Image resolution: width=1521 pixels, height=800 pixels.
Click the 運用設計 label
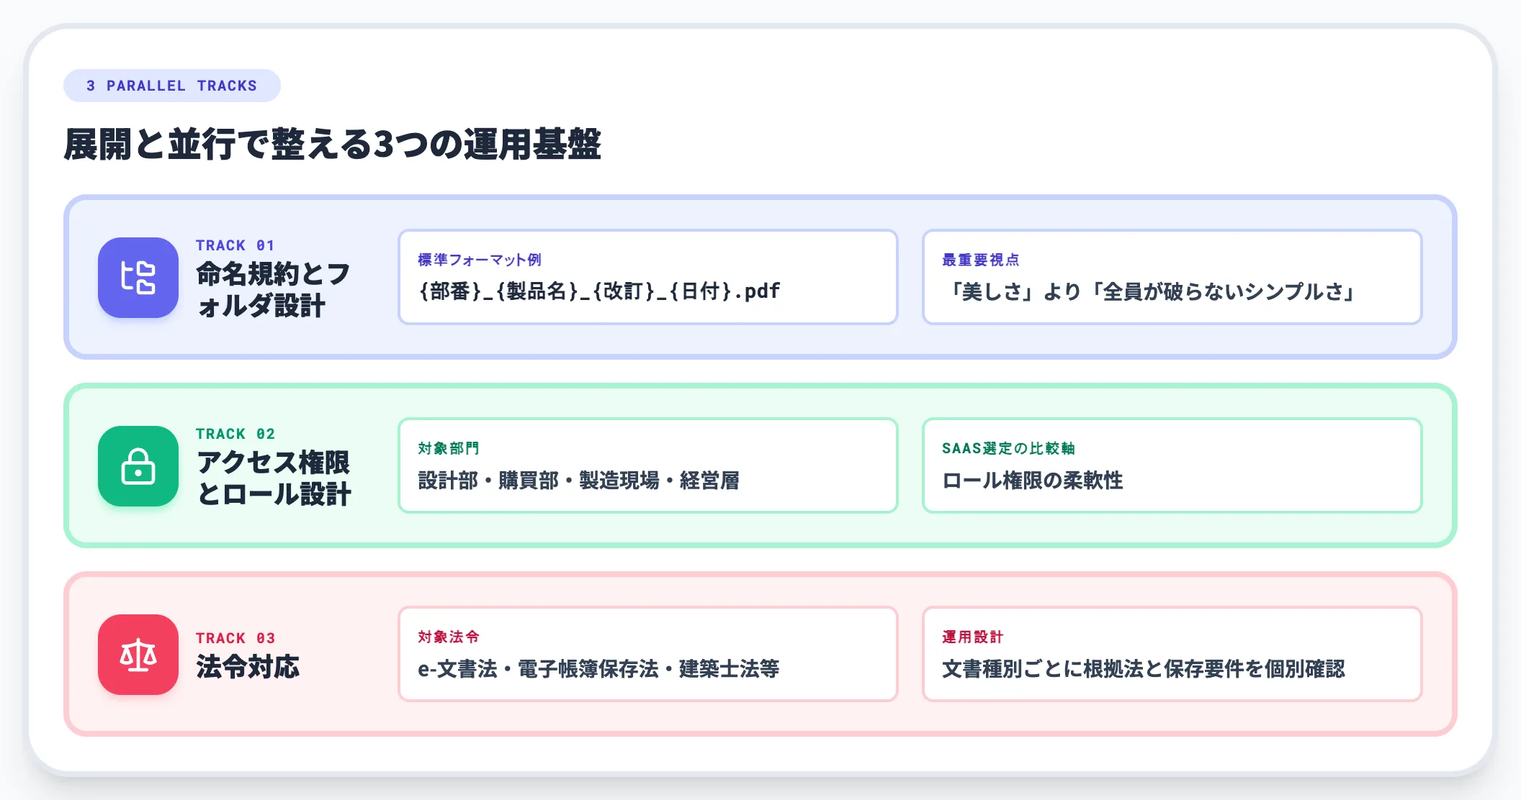[973, 637]
